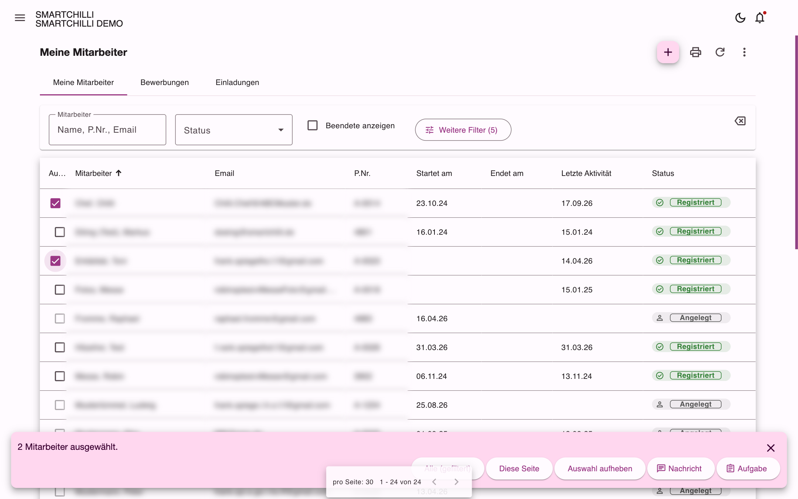The width and height of the screenshot is (798, 499).
Task: Click the Auswahl aufheben button
Action: click(600, 469)
